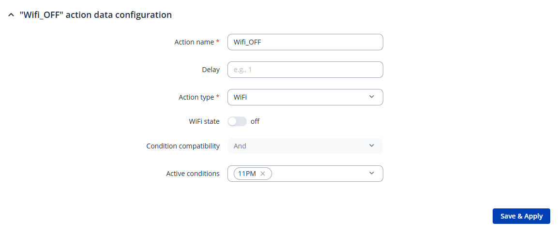Select the 11PM condition chip
The width and height of the screenshot is (558, 235).
pyautogui.click(x=247, y=174)
